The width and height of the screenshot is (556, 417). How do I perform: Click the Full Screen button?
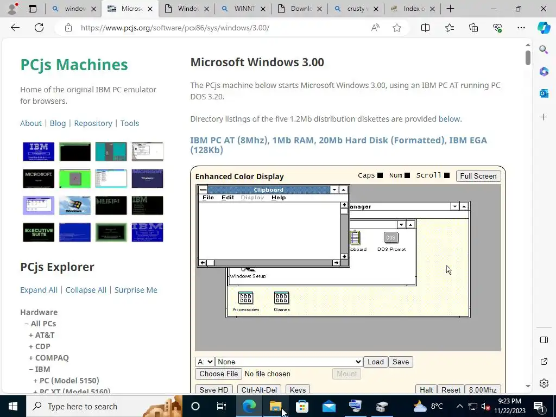click(x=478, y=176)
